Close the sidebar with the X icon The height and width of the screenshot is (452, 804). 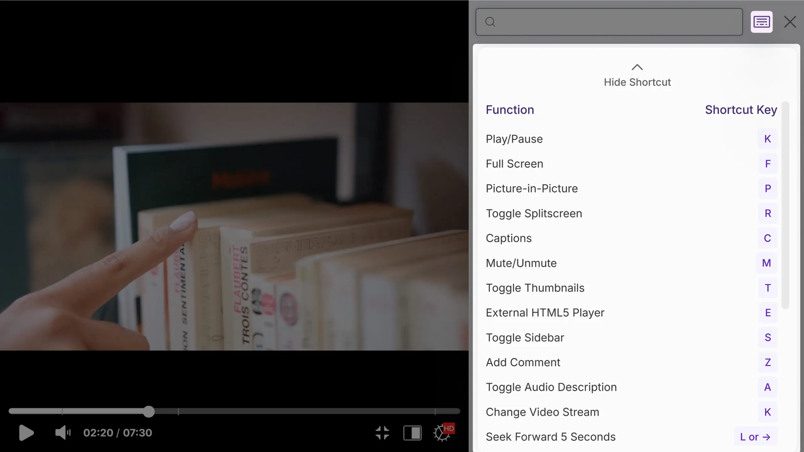point(790,22)
